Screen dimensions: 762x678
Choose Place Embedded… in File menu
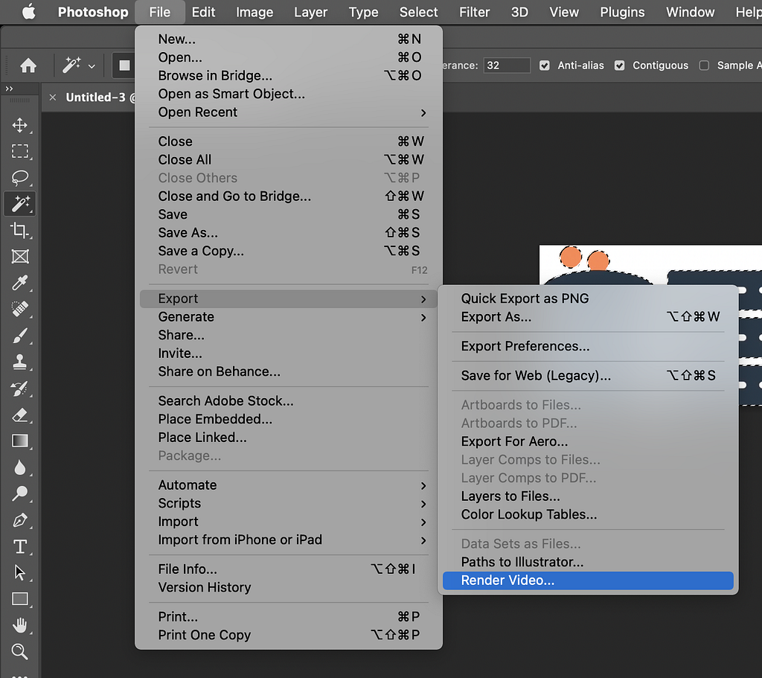289,419
